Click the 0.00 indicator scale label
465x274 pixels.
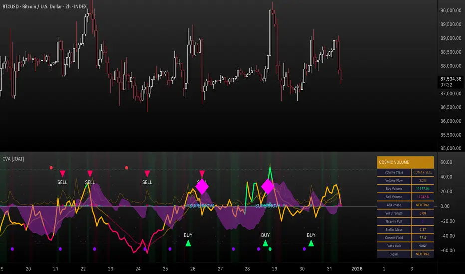445,206
